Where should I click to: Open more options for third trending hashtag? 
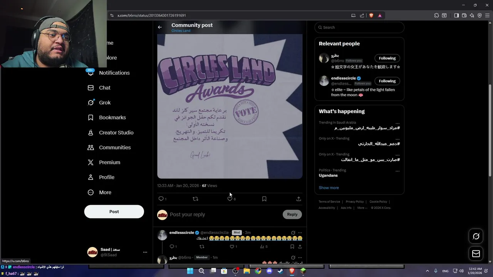(397, 155)
